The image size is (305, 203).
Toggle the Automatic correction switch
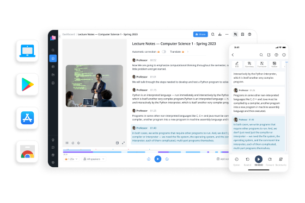[x=164, y=52]
